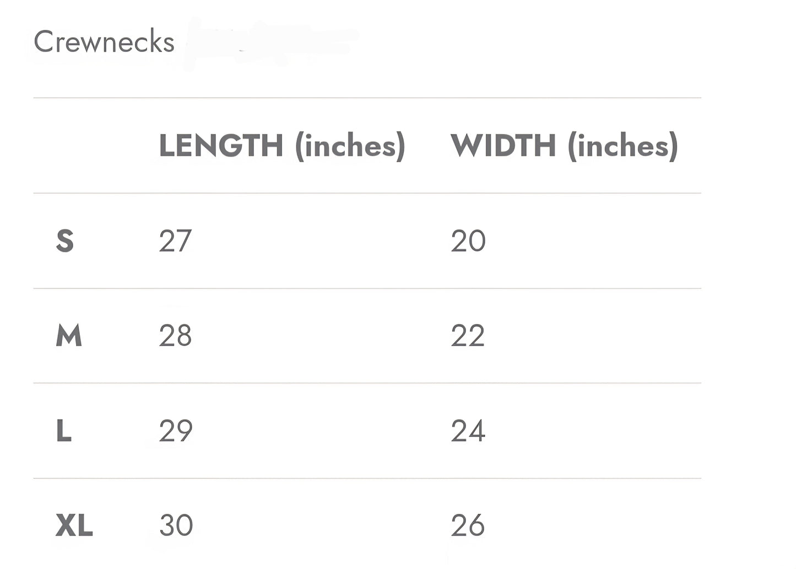This screenshot has width=796, height=569.
Task: Select the small length value 27
Action: pyautogui.click(x=175, y=241)
